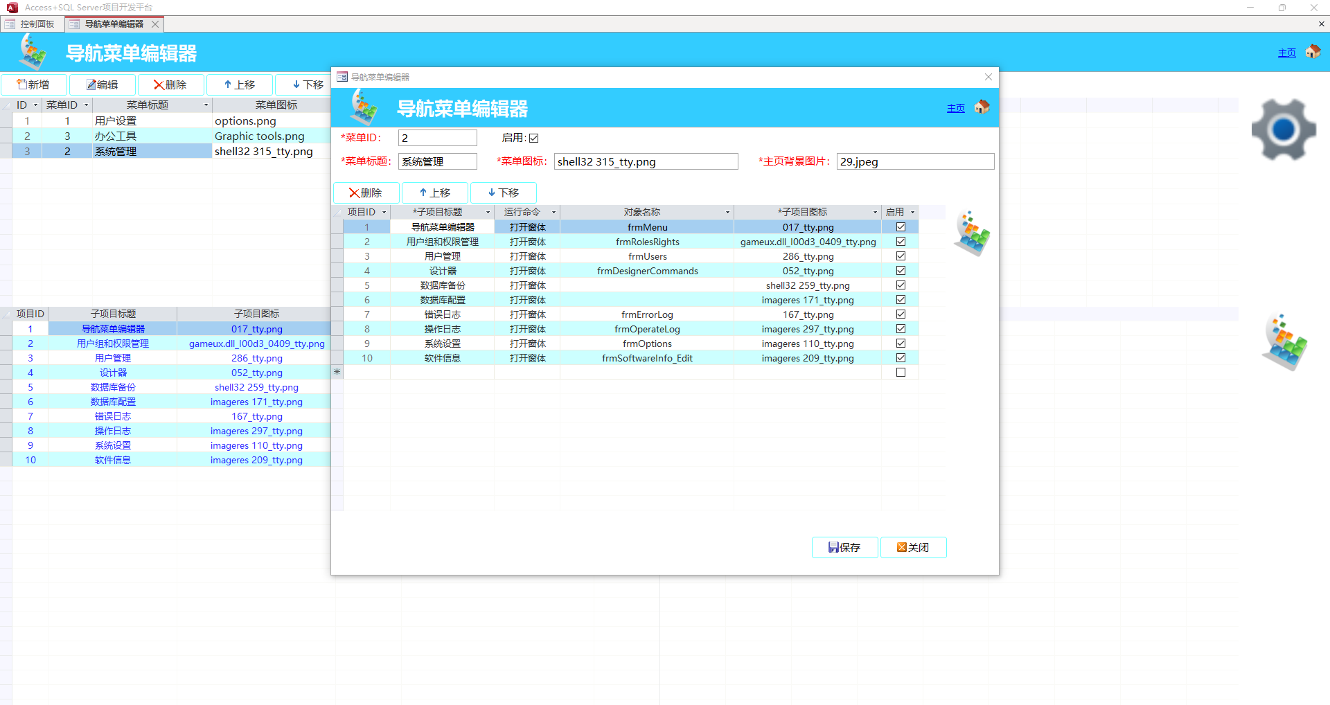Click the 打开窗体 cell for the 设计器 row
This screenshot has height=705, width=1330.
point(527,271)
